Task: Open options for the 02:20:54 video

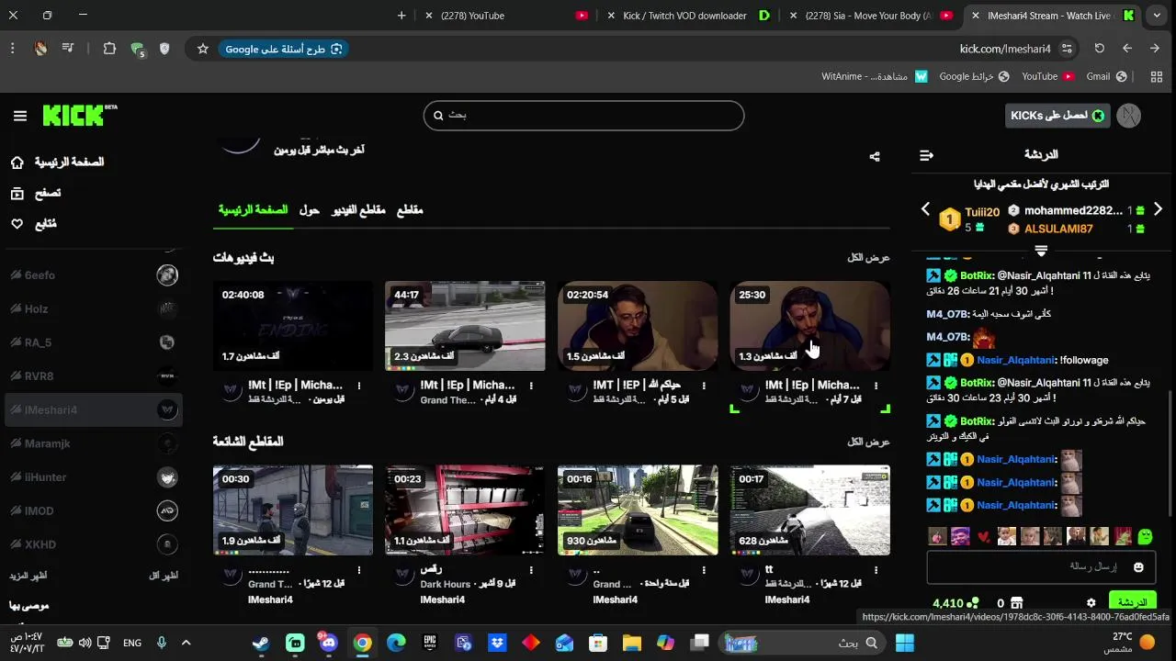Action: pyautogui.click(x=704, y=387)
